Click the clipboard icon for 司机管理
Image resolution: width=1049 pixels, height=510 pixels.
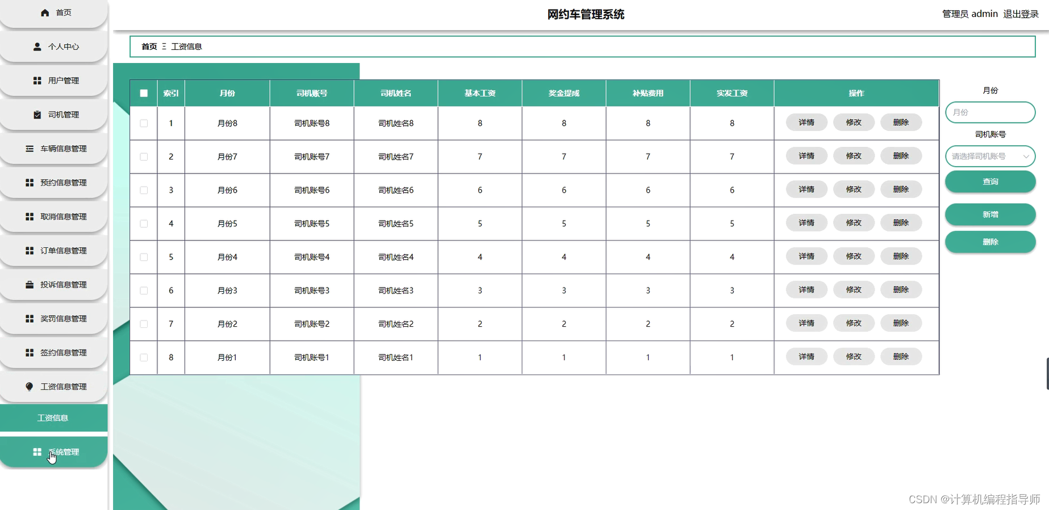(37, 115)
